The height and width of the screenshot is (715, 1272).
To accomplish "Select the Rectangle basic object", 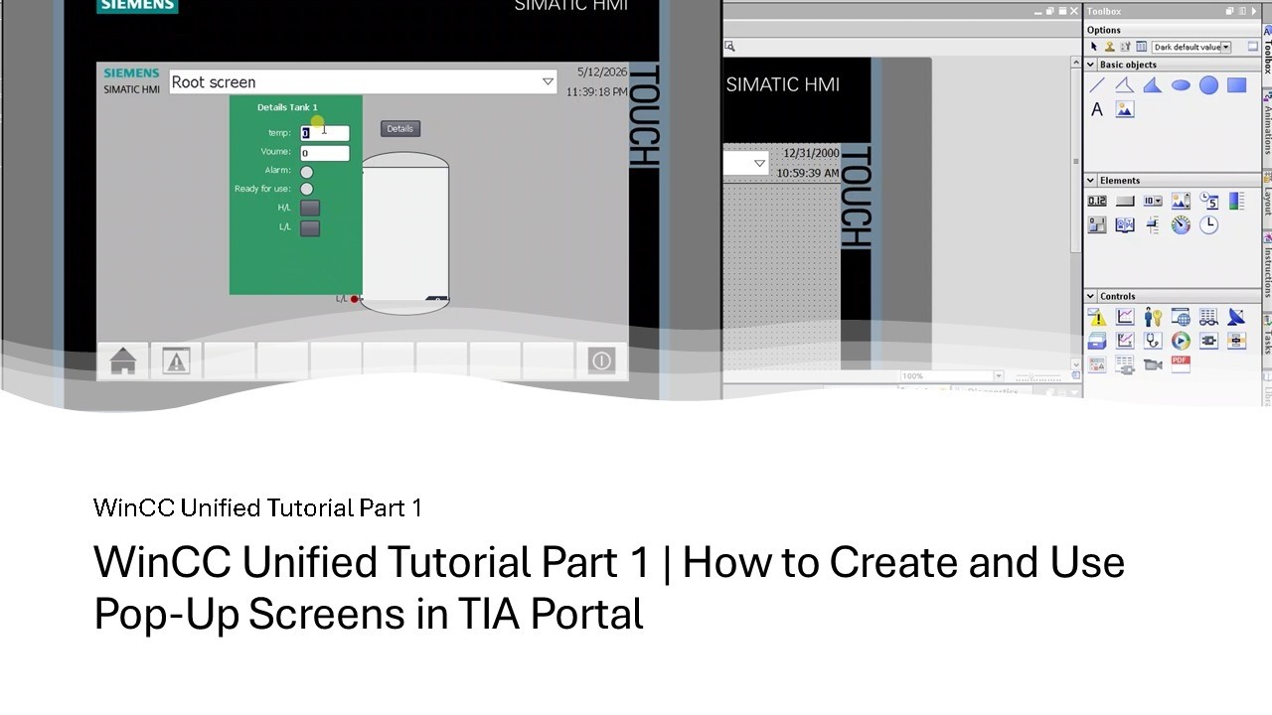I will 1236,85.
